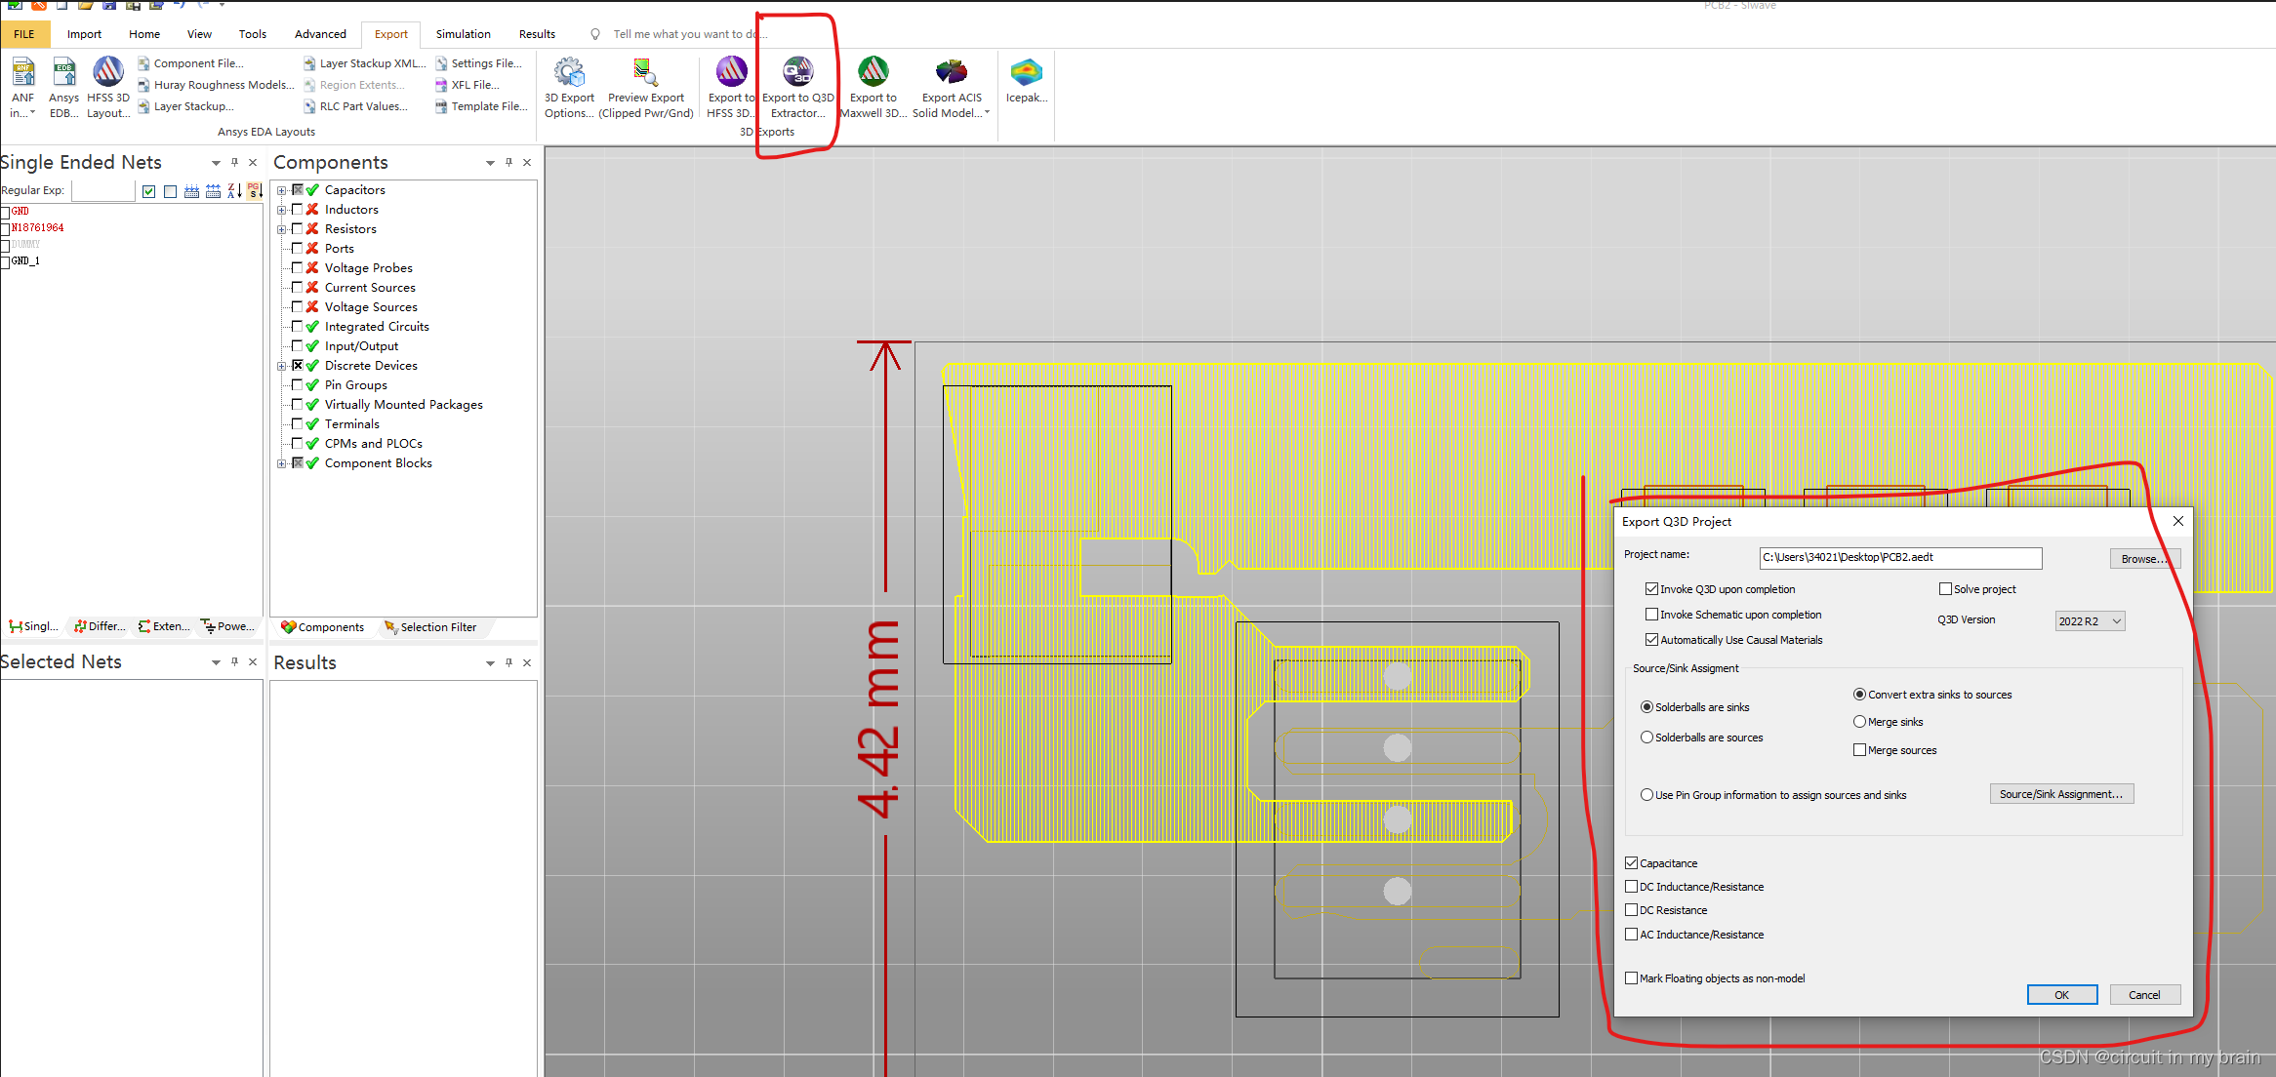Close the Selected Nets panel
The image size is (2276, 1077).
(253, 662)
